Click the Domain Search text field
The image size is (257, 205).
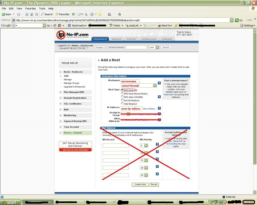point(136,47)
